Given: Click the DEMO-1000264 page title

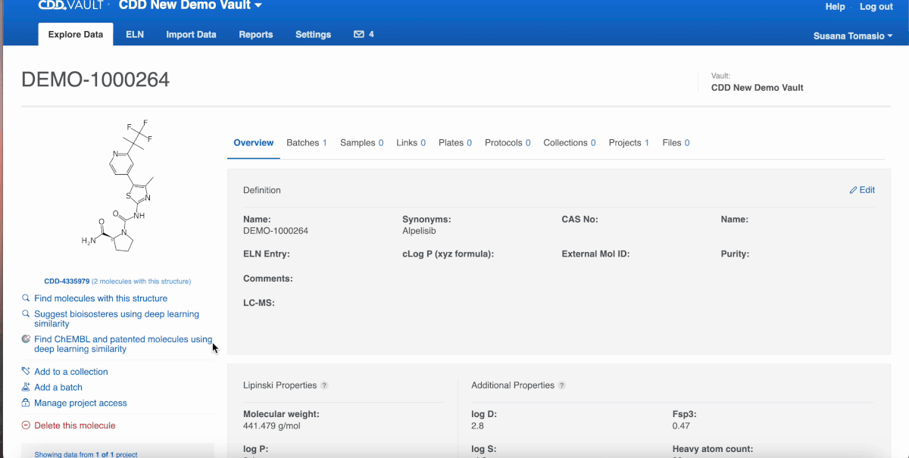Looking at the screenshot, I should pos(95,79).
